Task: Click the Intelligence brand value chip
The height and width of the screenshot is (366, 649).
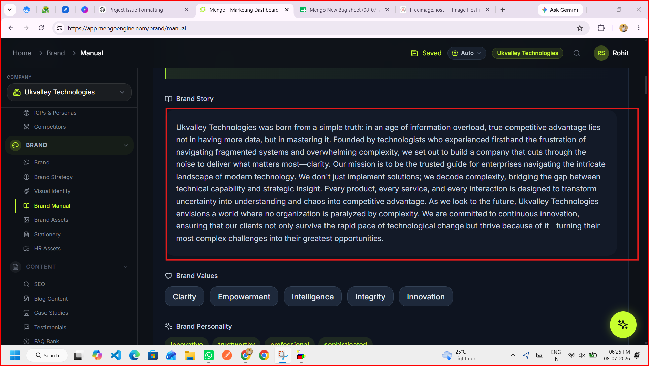Action: coord(313,297)
